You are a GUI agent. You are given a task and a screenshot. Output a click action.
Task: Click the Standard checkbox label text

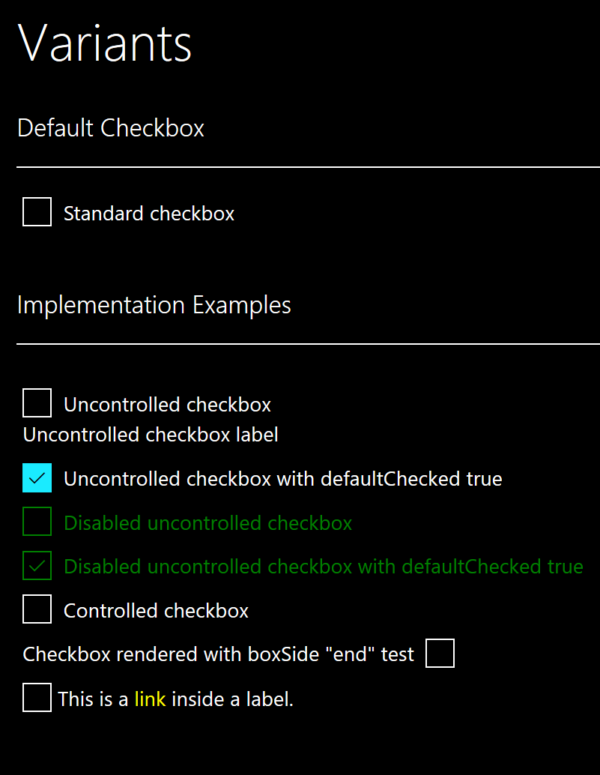click(x=148, y=214)
